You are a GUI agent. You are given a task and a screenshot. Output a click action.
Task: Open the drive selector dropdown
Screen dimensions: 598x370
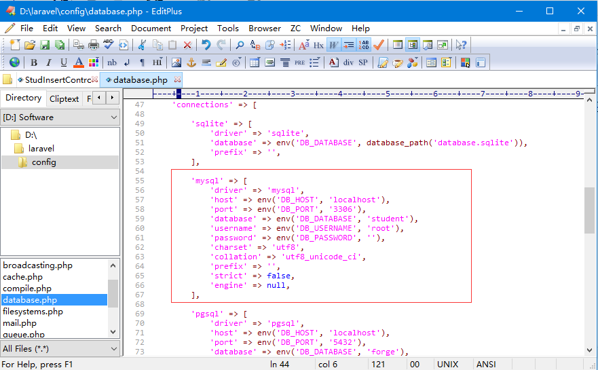(113, 117)
